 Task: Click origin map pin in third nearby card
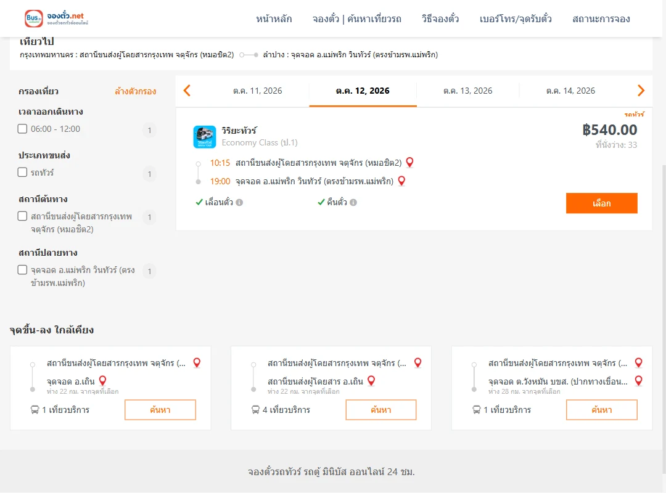[638, 362]
